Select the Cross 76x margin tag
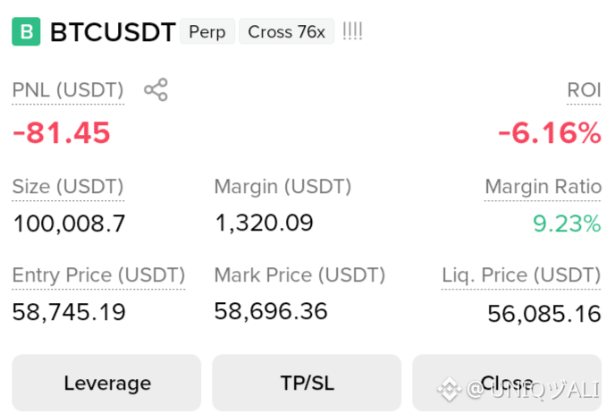 (x=286, y=31)
